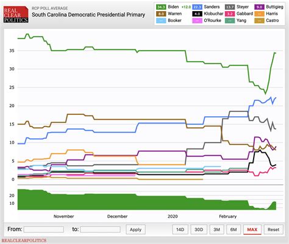Switch to the 6M range
289x244 pixels.
[234, 229]
